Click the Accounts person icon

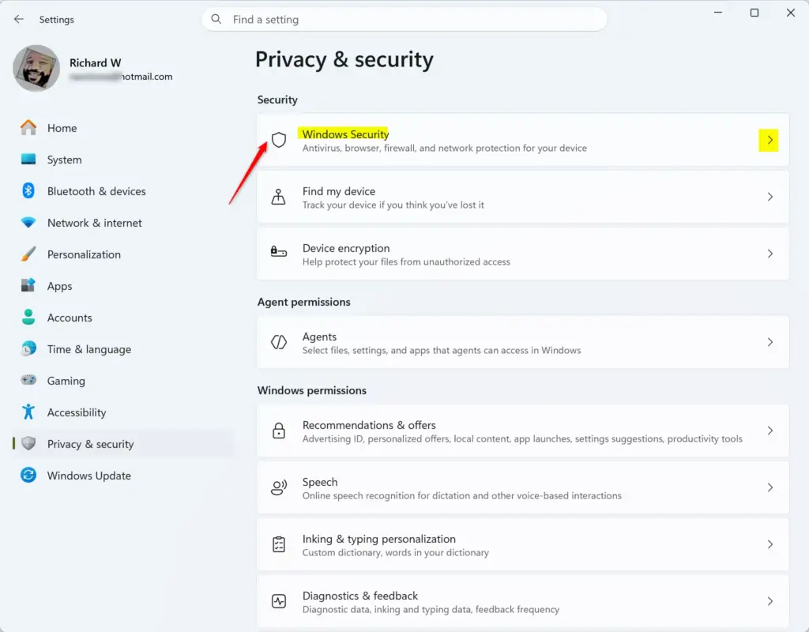[28, 317]
